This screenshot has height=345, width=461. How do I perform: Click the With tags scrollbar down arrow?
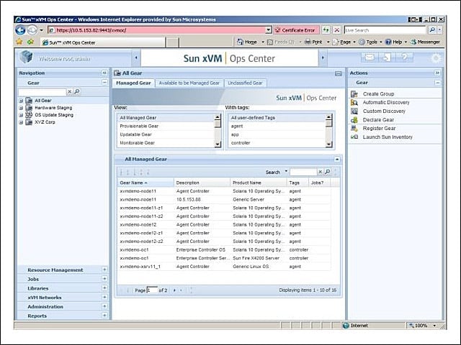329,144
